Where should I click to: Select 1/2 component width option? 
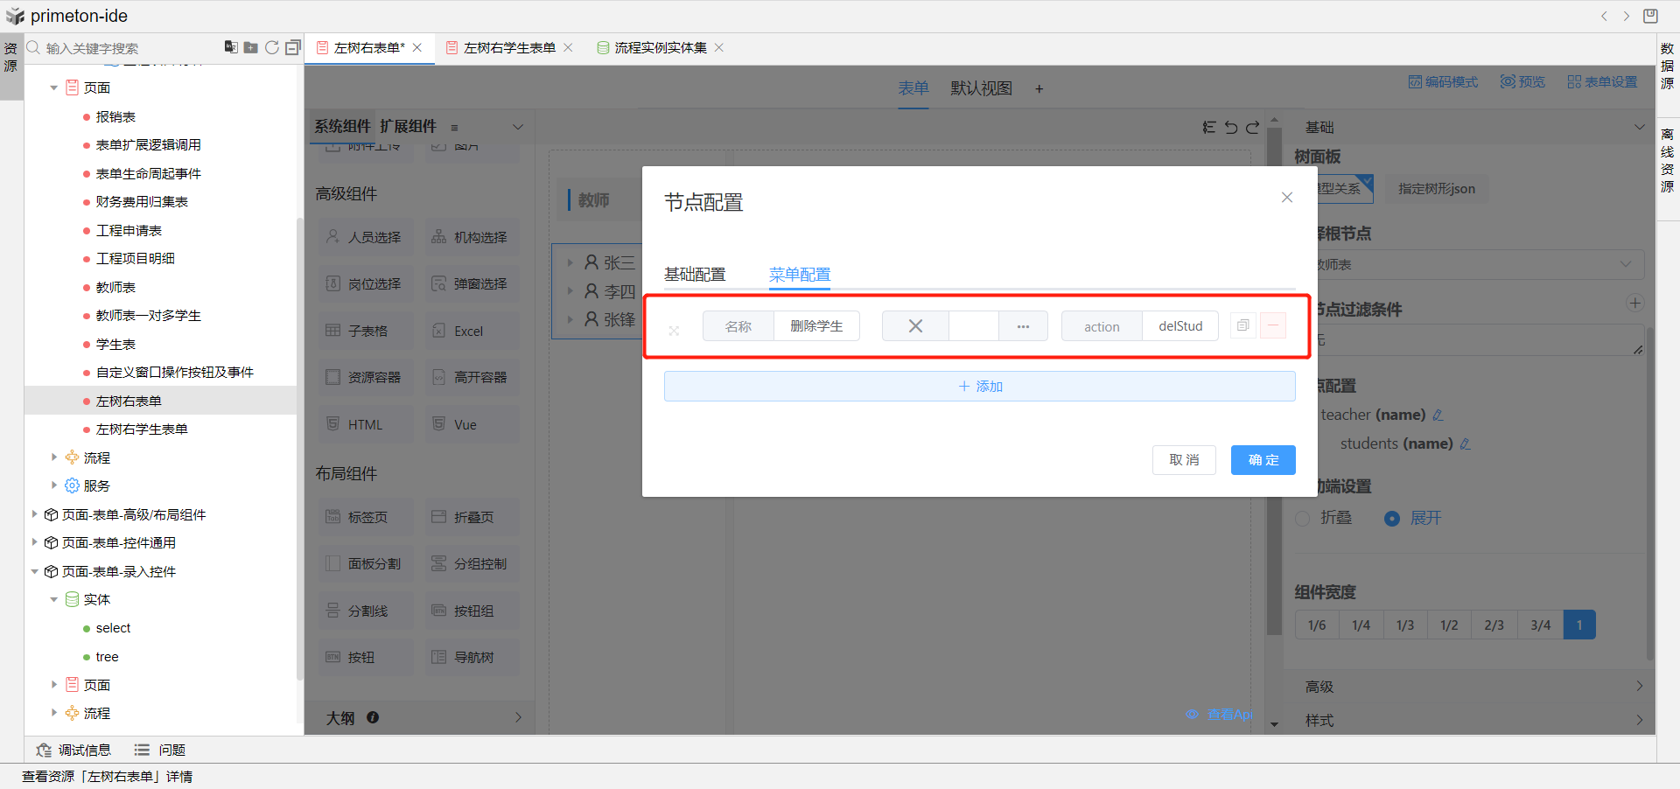point(1449,625)
